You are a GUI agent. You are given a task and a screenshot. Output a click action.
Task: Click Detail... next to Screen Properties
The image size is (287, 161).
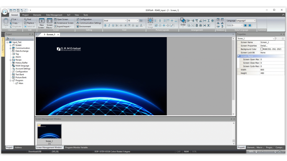pos(264,46)
